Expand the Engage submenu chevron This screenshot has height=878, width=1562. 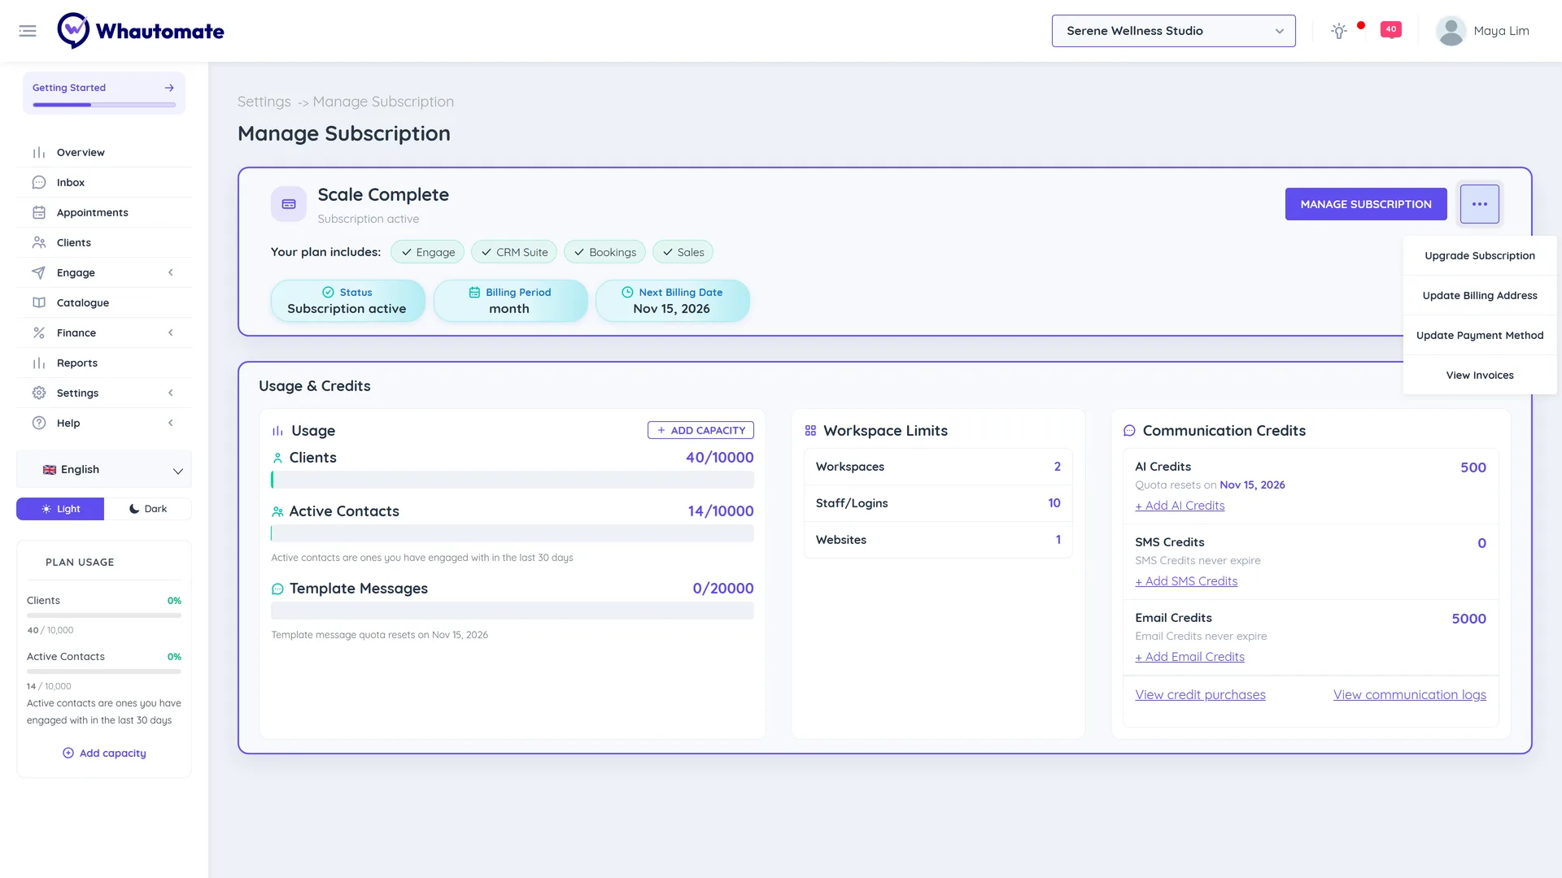pos(171,273)
